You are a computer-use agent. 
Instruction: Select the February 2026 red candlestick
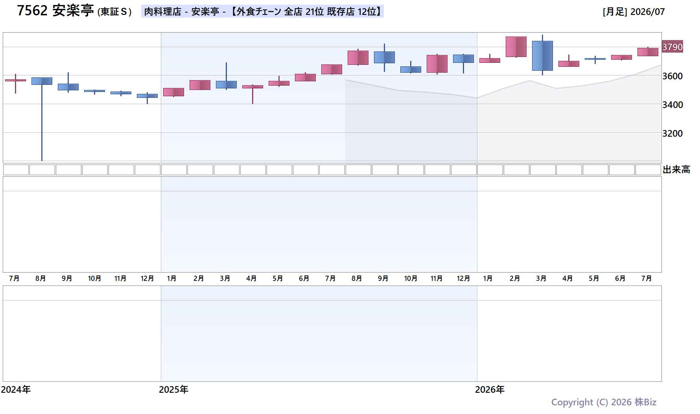[516, 47]
